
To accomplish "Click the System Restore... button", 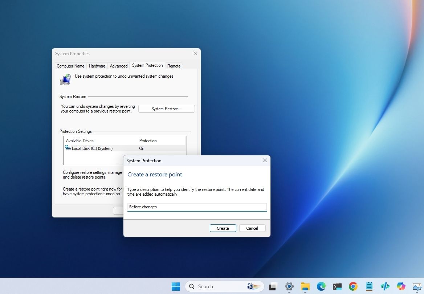I will pos(167,109).
